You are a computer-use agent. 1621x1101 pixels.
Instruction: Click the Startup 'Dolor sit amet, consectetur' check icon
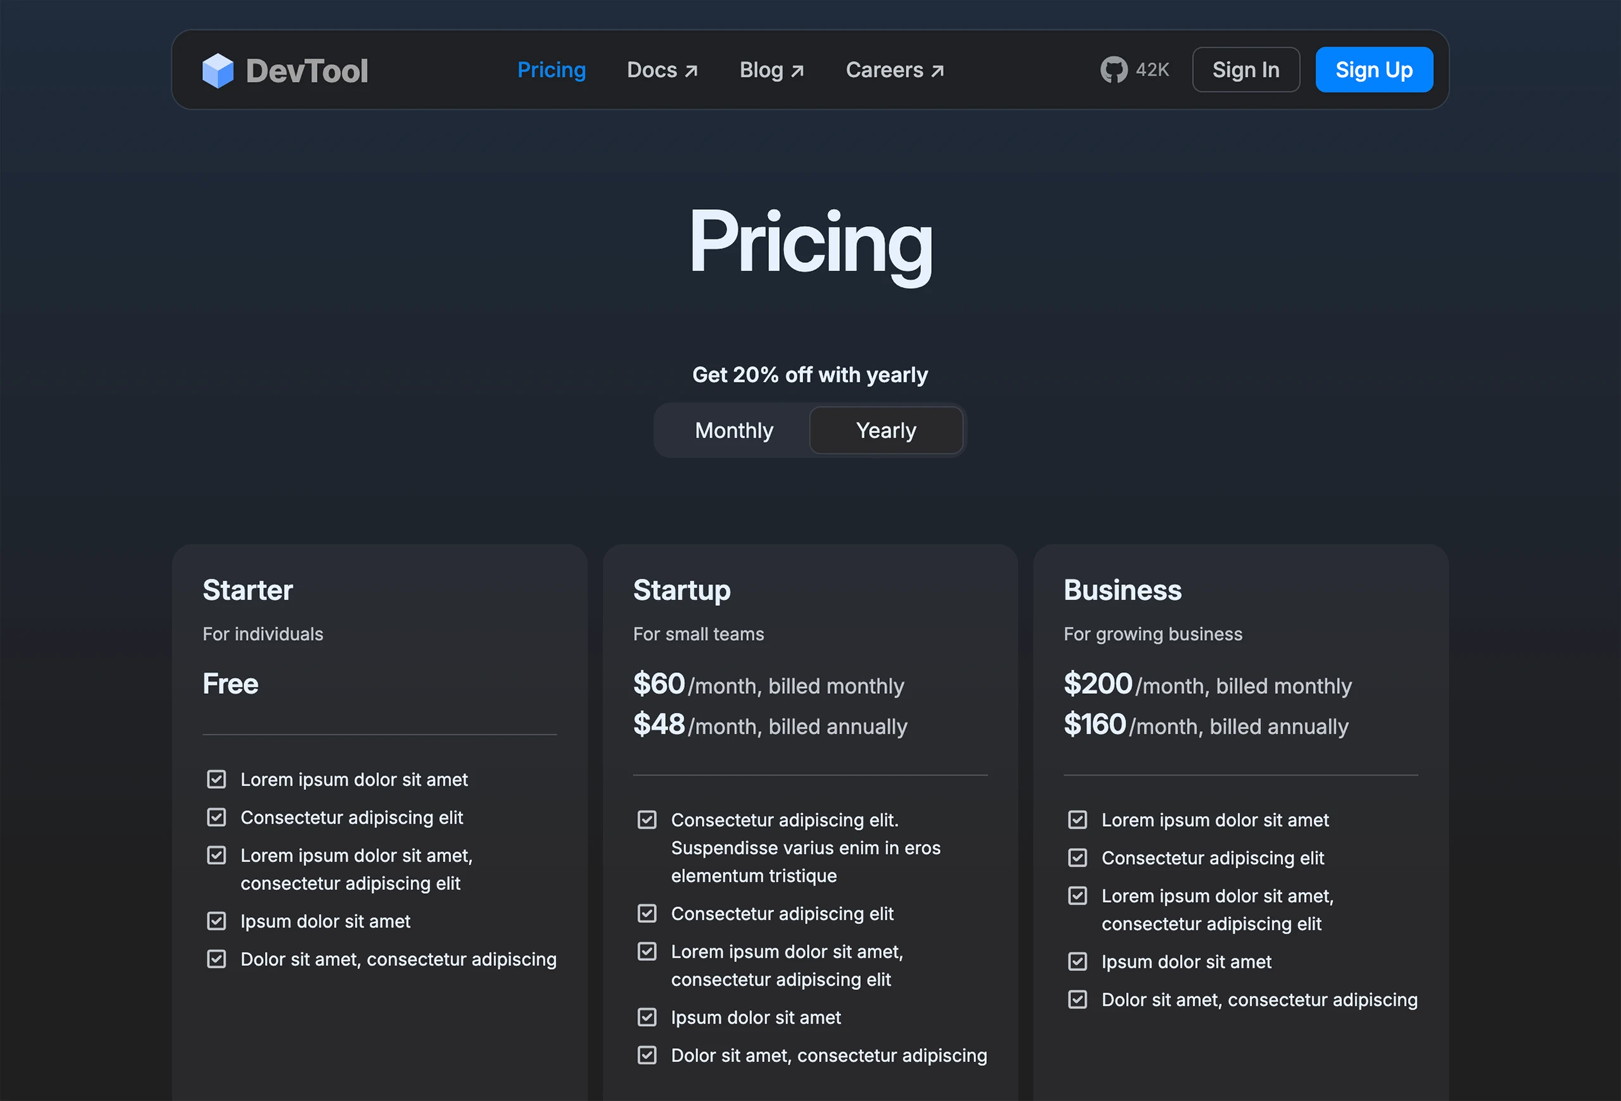647,1055
